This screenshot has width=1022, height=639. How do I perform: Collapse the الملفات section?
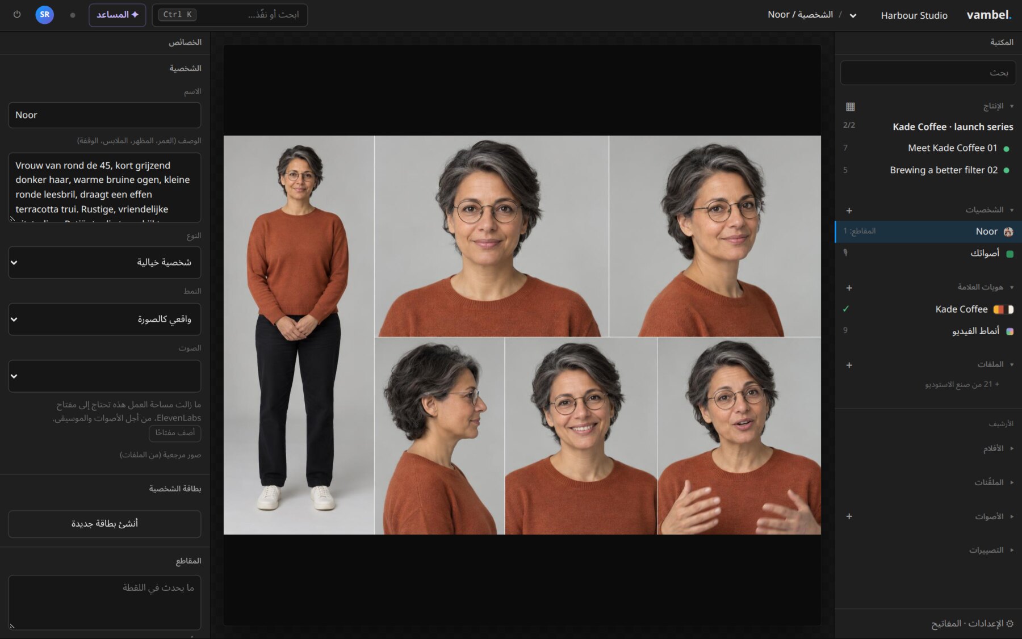(x=1012, y=364)
